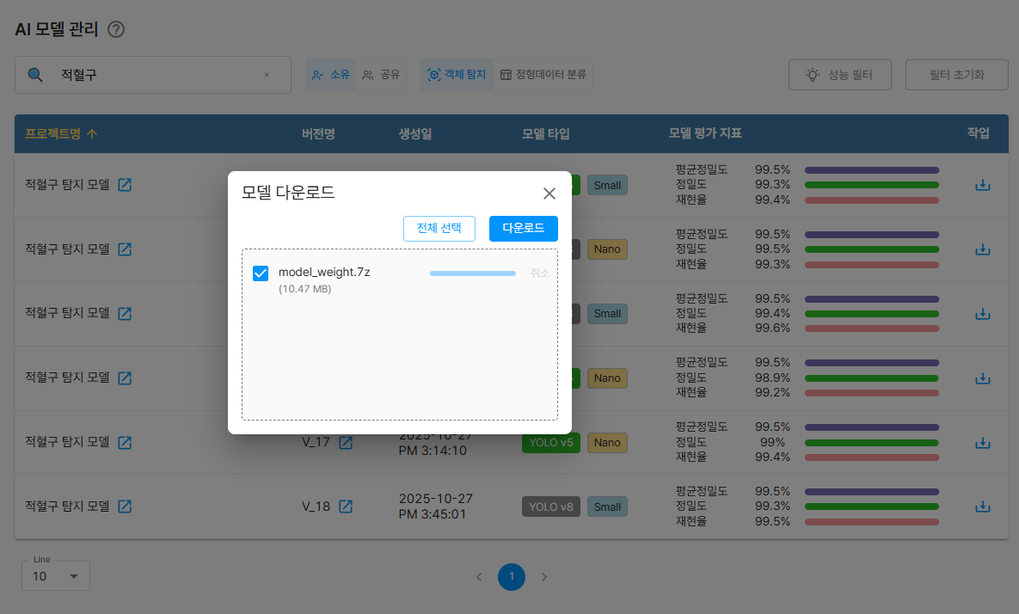Click download icon for V_18 row
Image resolution: width=1019 pixels, height=614 pixels.
point(982,507)
